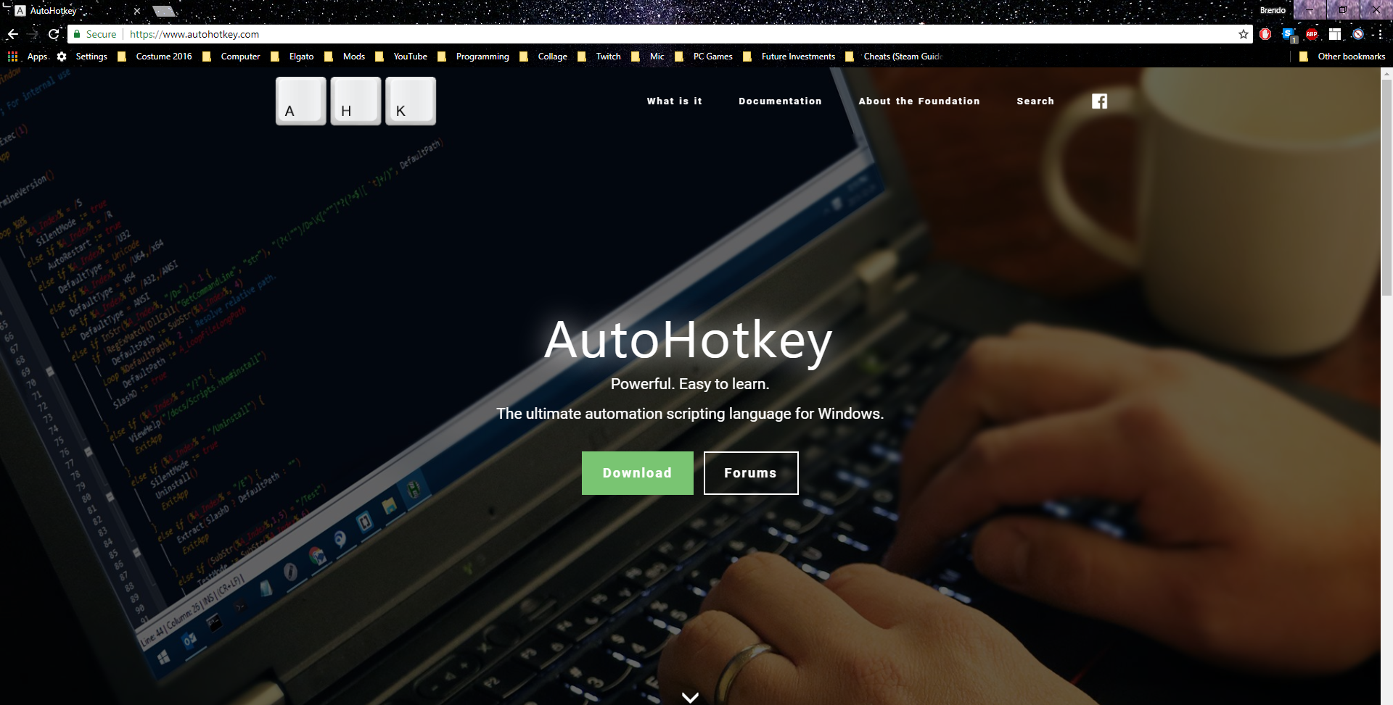This screenshot has height=705, width=1393.
Task: Click the H key logo tile
Action: (356, 101)
